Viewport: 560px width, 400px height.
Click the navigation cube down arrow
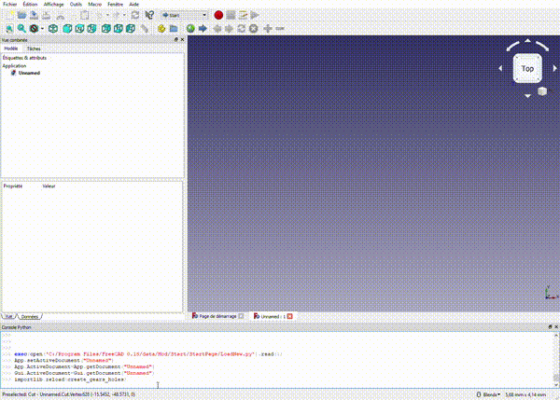click(x=527, y=96)
